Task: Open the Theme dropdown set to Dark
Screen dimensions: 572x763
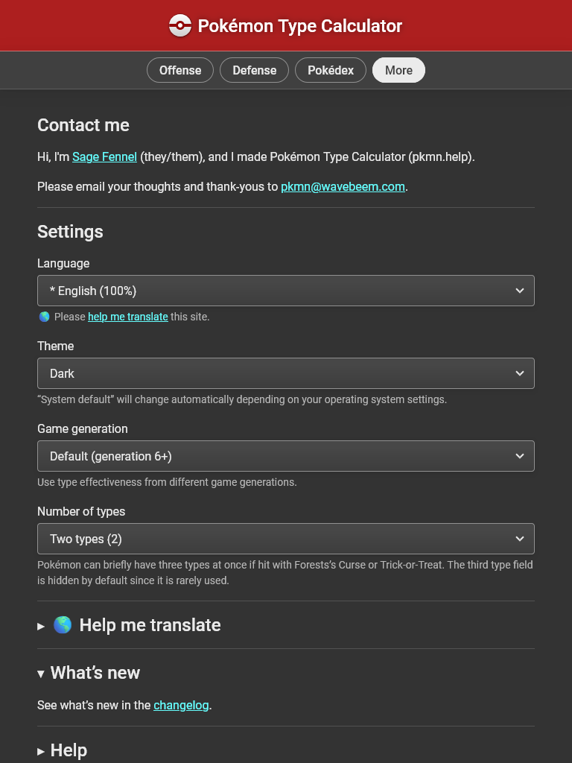Action: coord(286,373)
